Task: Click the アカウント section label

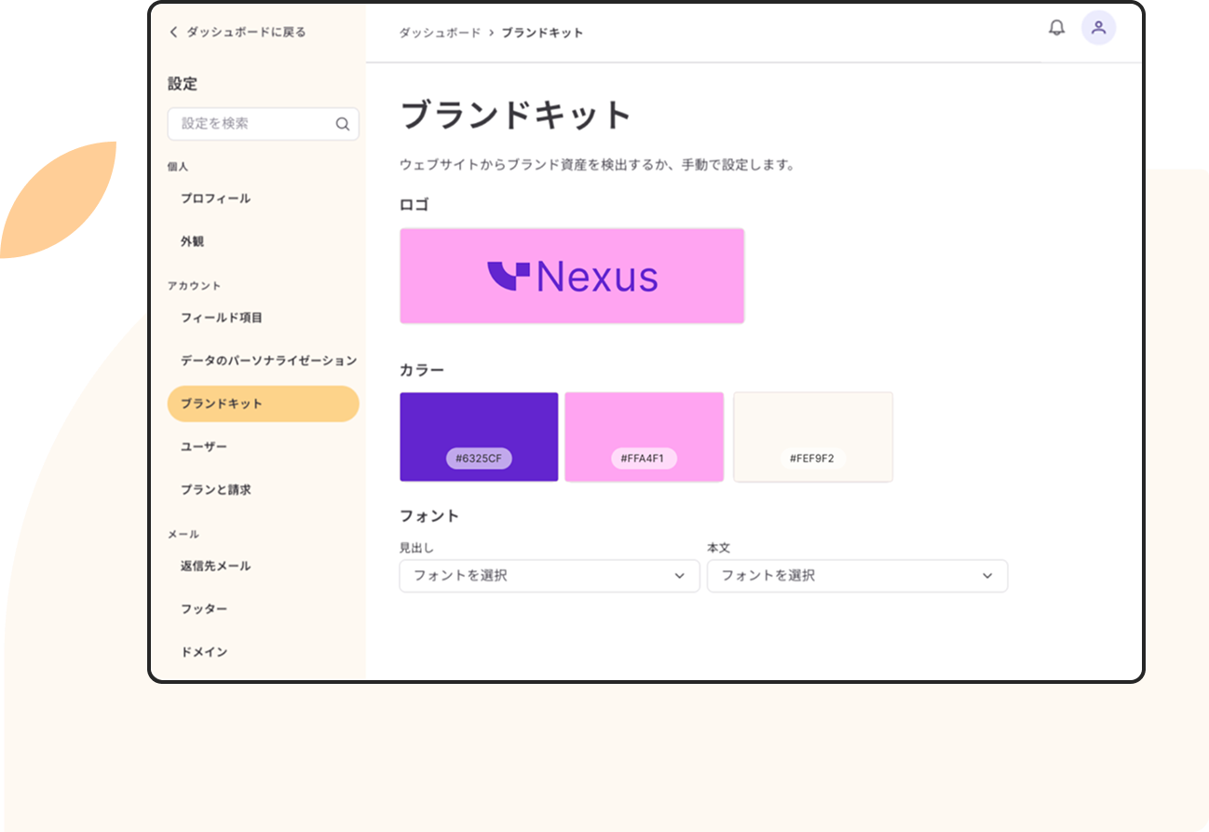Action: pos(195,286)
